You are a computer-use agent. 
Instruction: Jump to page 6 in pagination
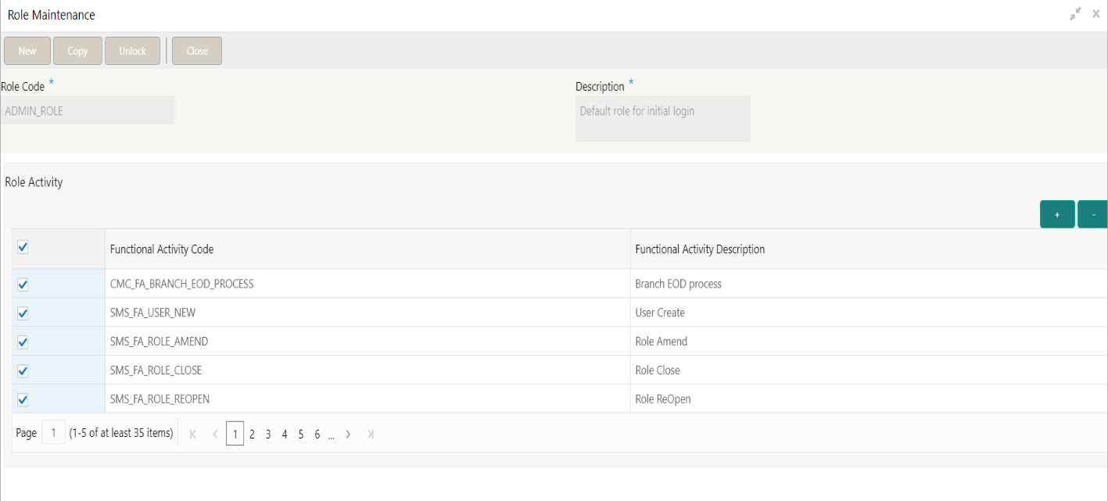tap(317, 434)
